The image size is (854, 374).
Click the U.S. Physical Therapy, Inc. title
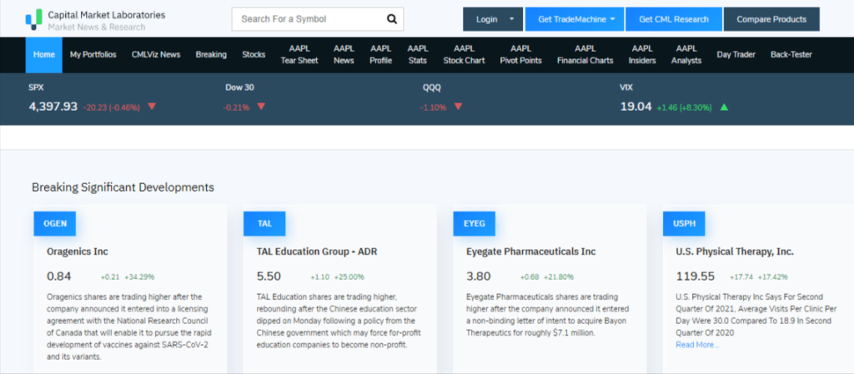735,252
